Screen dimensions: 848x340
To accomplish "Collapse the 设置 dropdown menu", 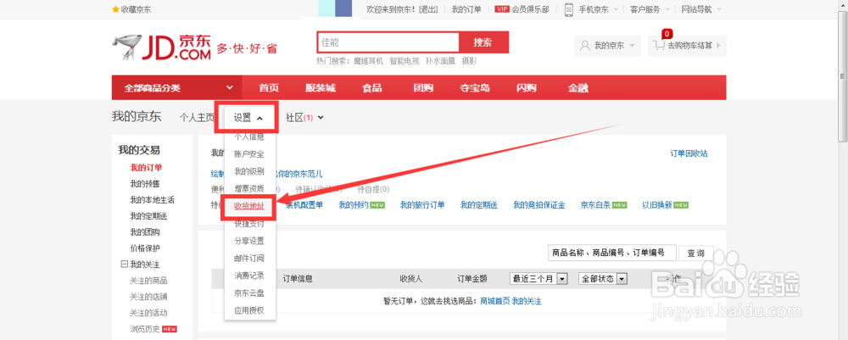I will (260, 118).
